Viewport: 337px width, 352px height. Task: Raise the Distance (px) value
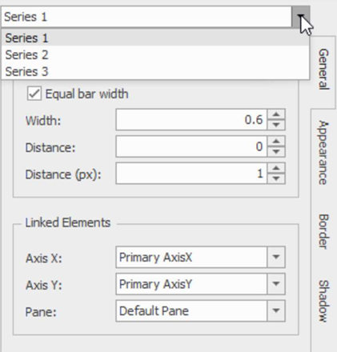[x=276, y=169]
